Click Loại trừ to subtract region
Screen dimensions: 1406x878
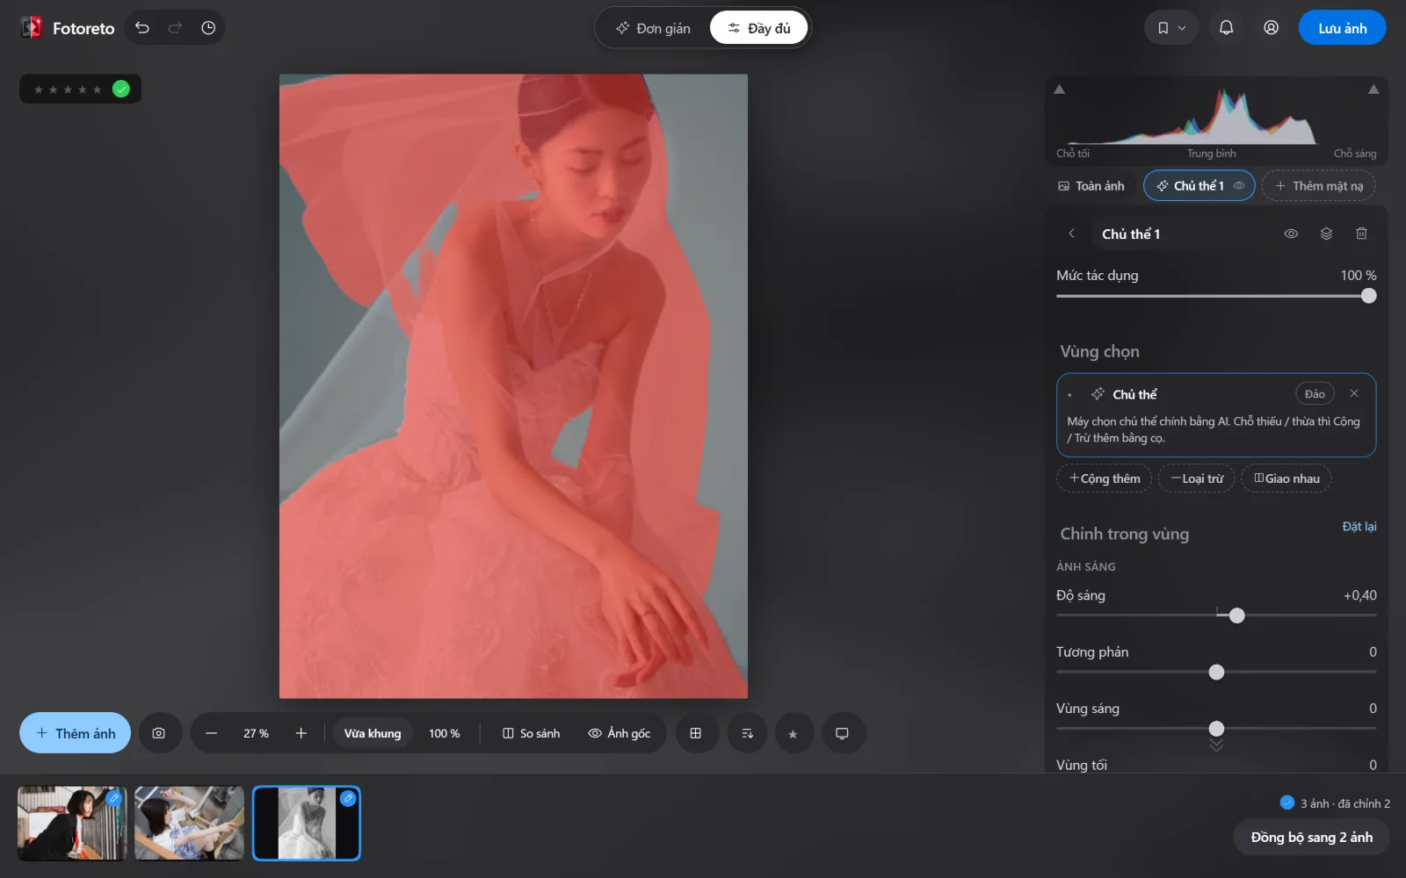click(x=1197, y=479)
